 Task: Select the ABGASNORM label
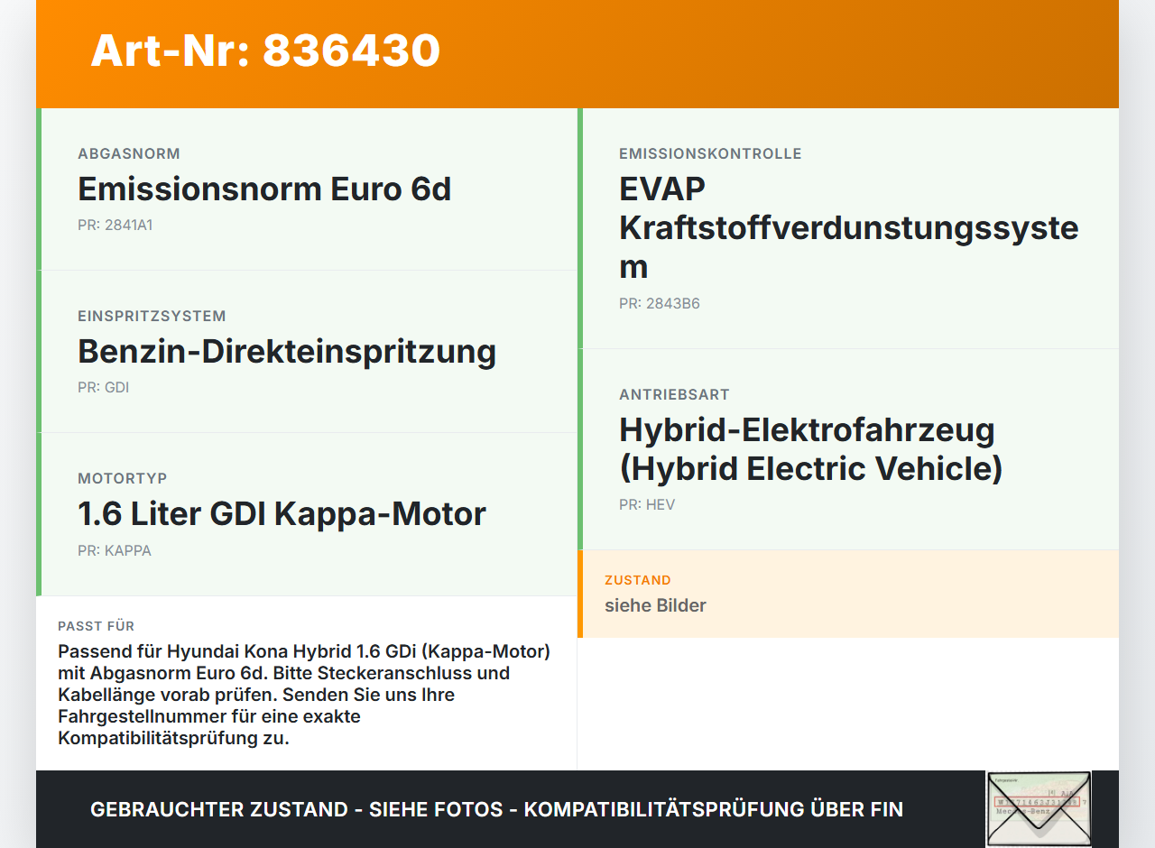(129, 154)
